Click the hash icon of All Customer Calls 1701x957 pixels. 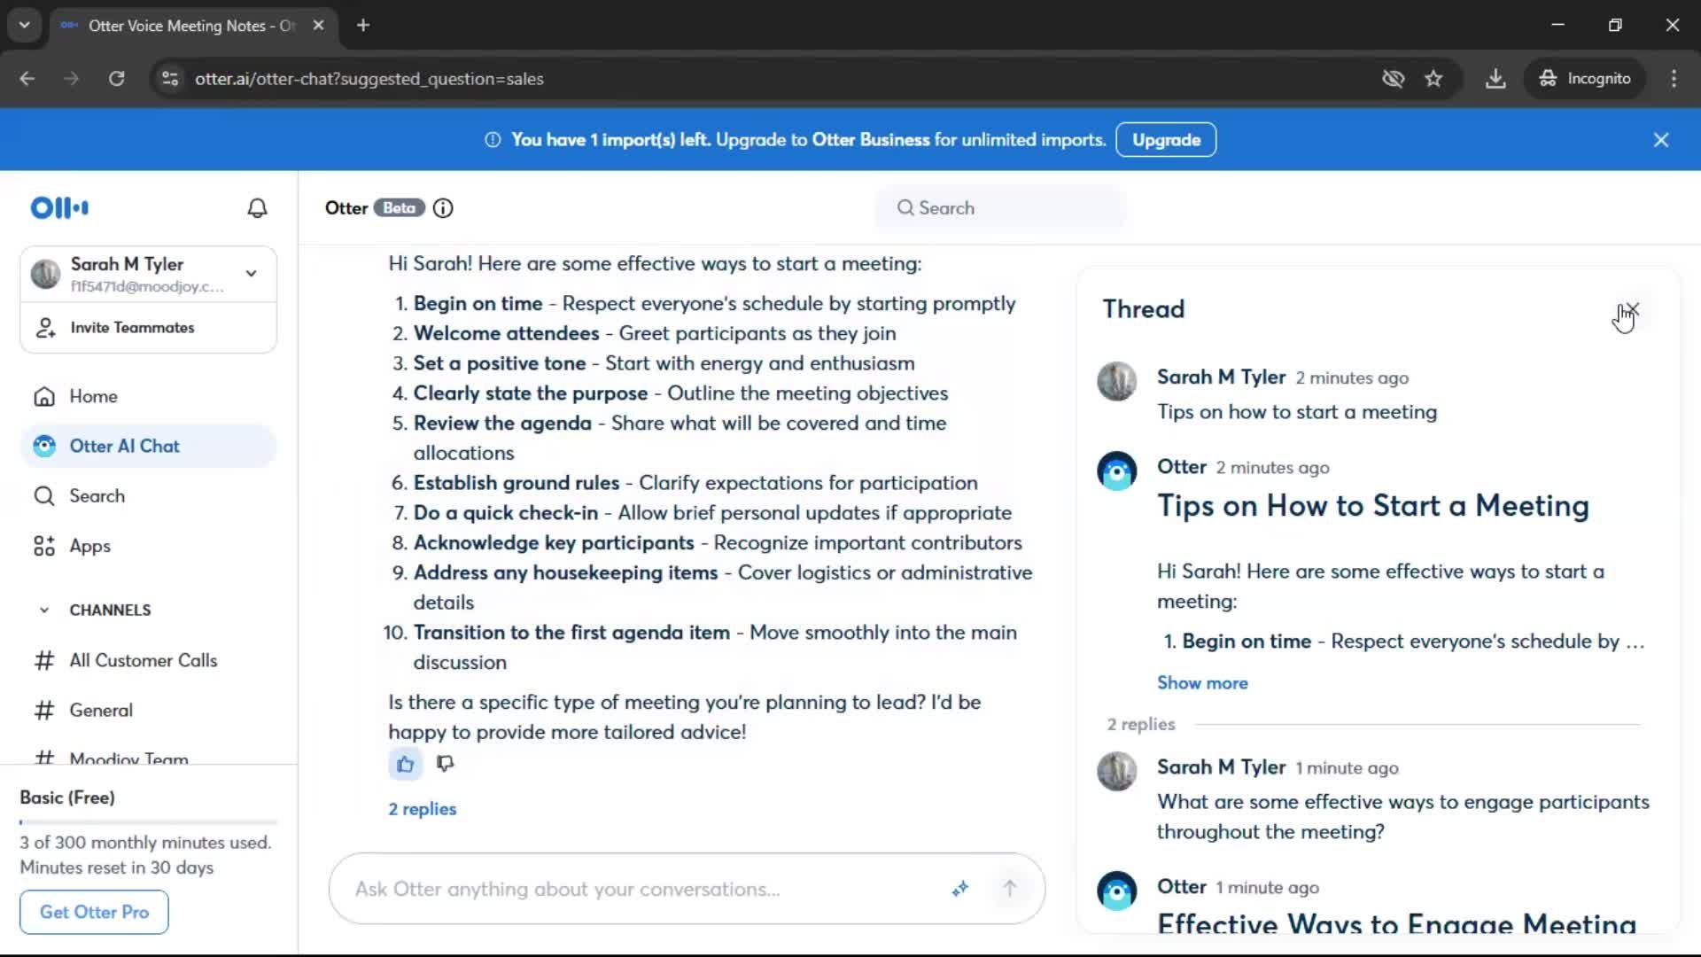[44, 660]
